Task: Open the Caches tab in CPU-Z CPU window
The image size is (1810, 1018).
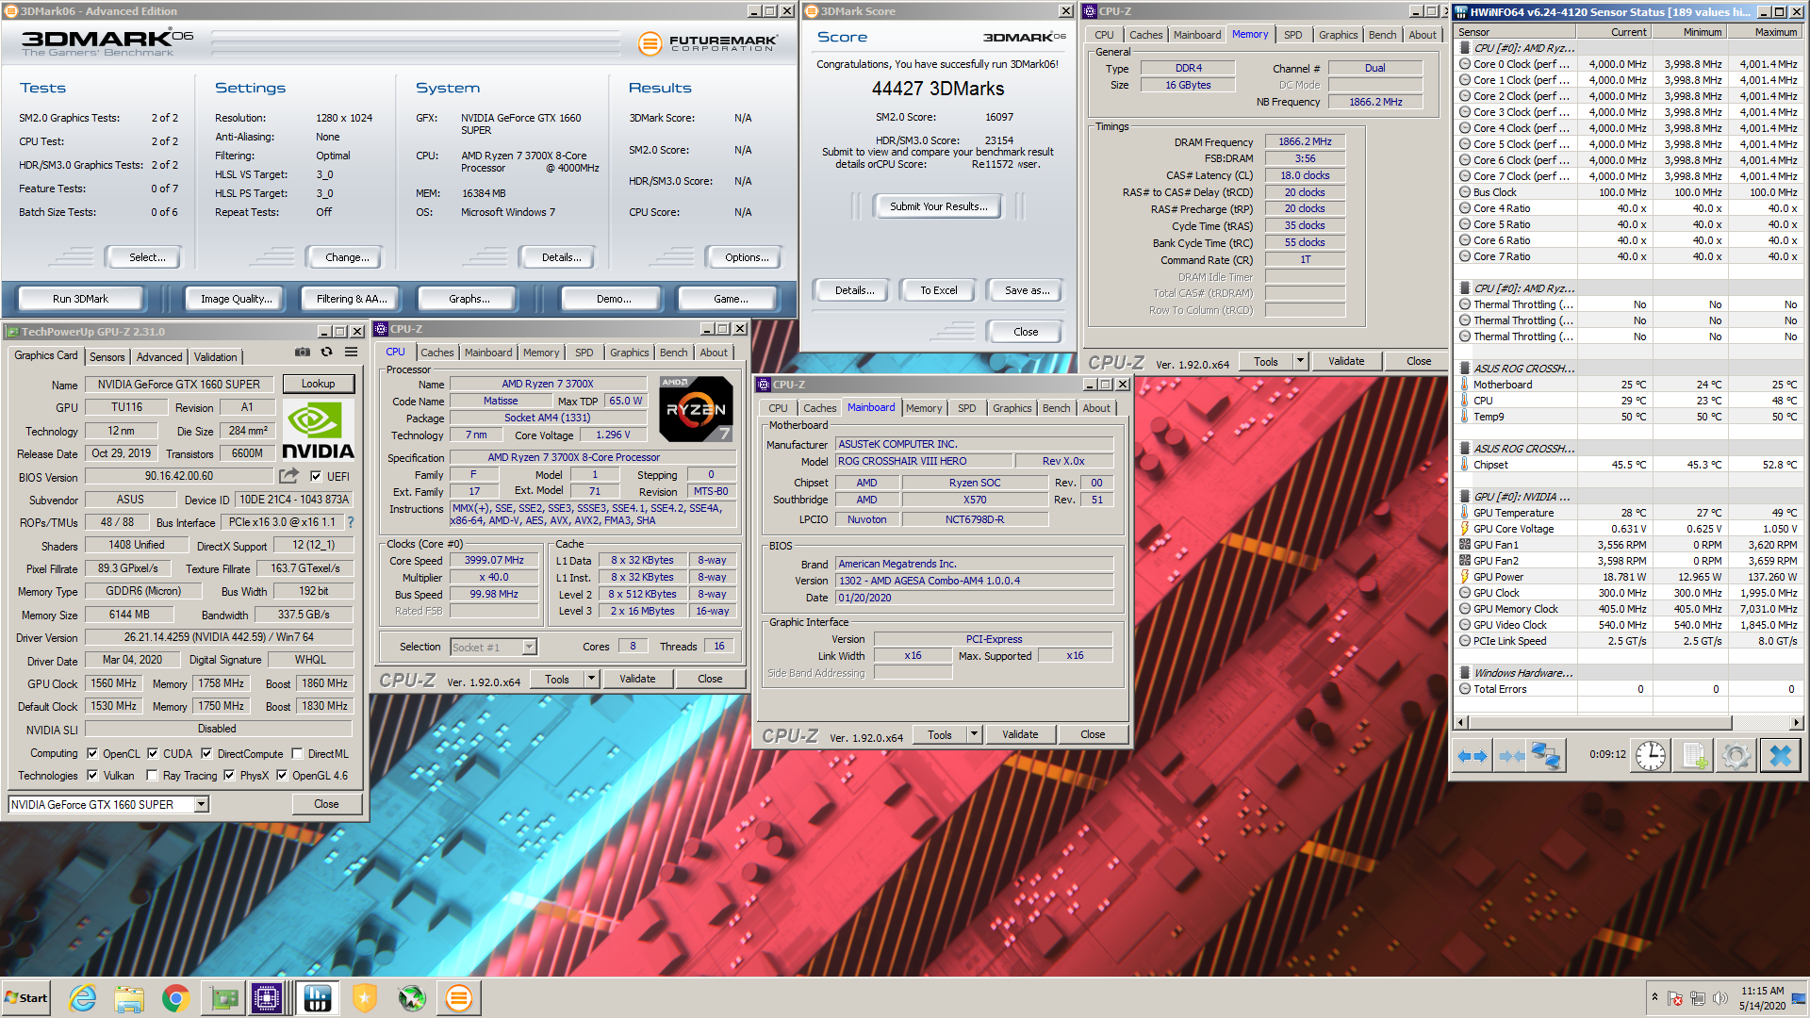Action: (x=436, y=353)
